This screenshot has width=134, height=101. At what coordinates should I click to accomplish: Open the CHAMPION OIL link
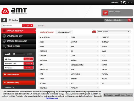point(9,87)
